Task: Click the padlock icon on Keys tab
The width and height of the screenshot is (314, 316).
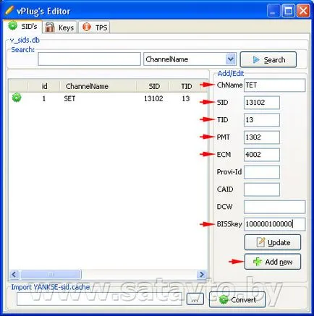Action: [50, 27]
